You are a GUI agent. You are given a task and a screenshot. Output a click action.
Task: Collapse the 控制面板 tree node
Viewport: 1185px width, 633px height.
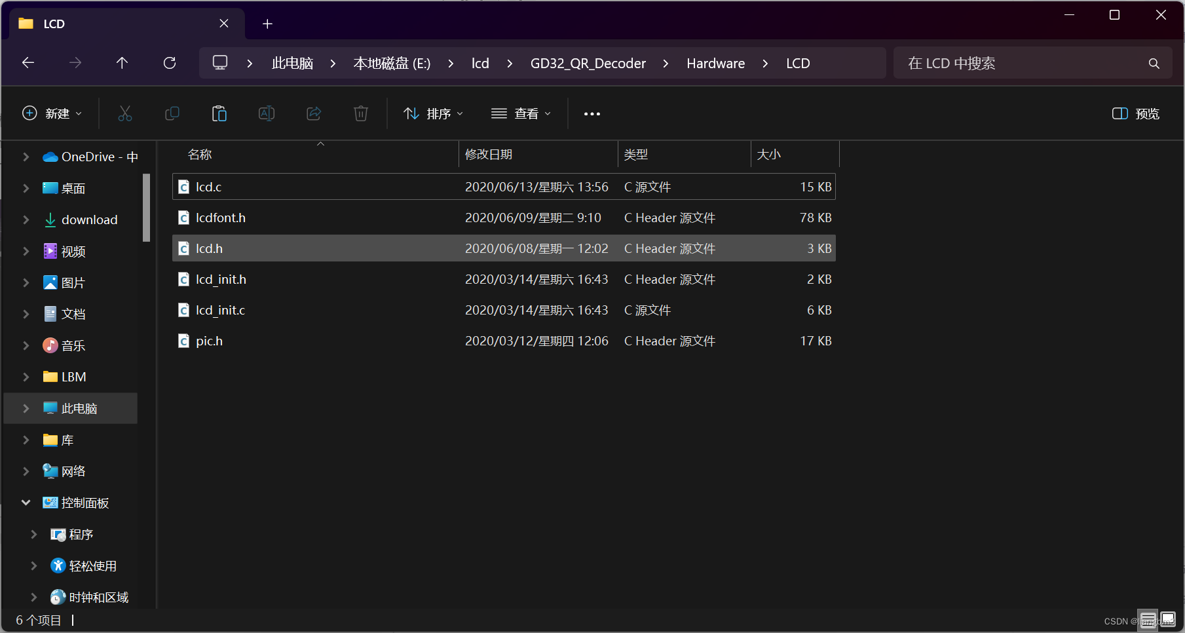pyautogui.click(x=26, y=503)
